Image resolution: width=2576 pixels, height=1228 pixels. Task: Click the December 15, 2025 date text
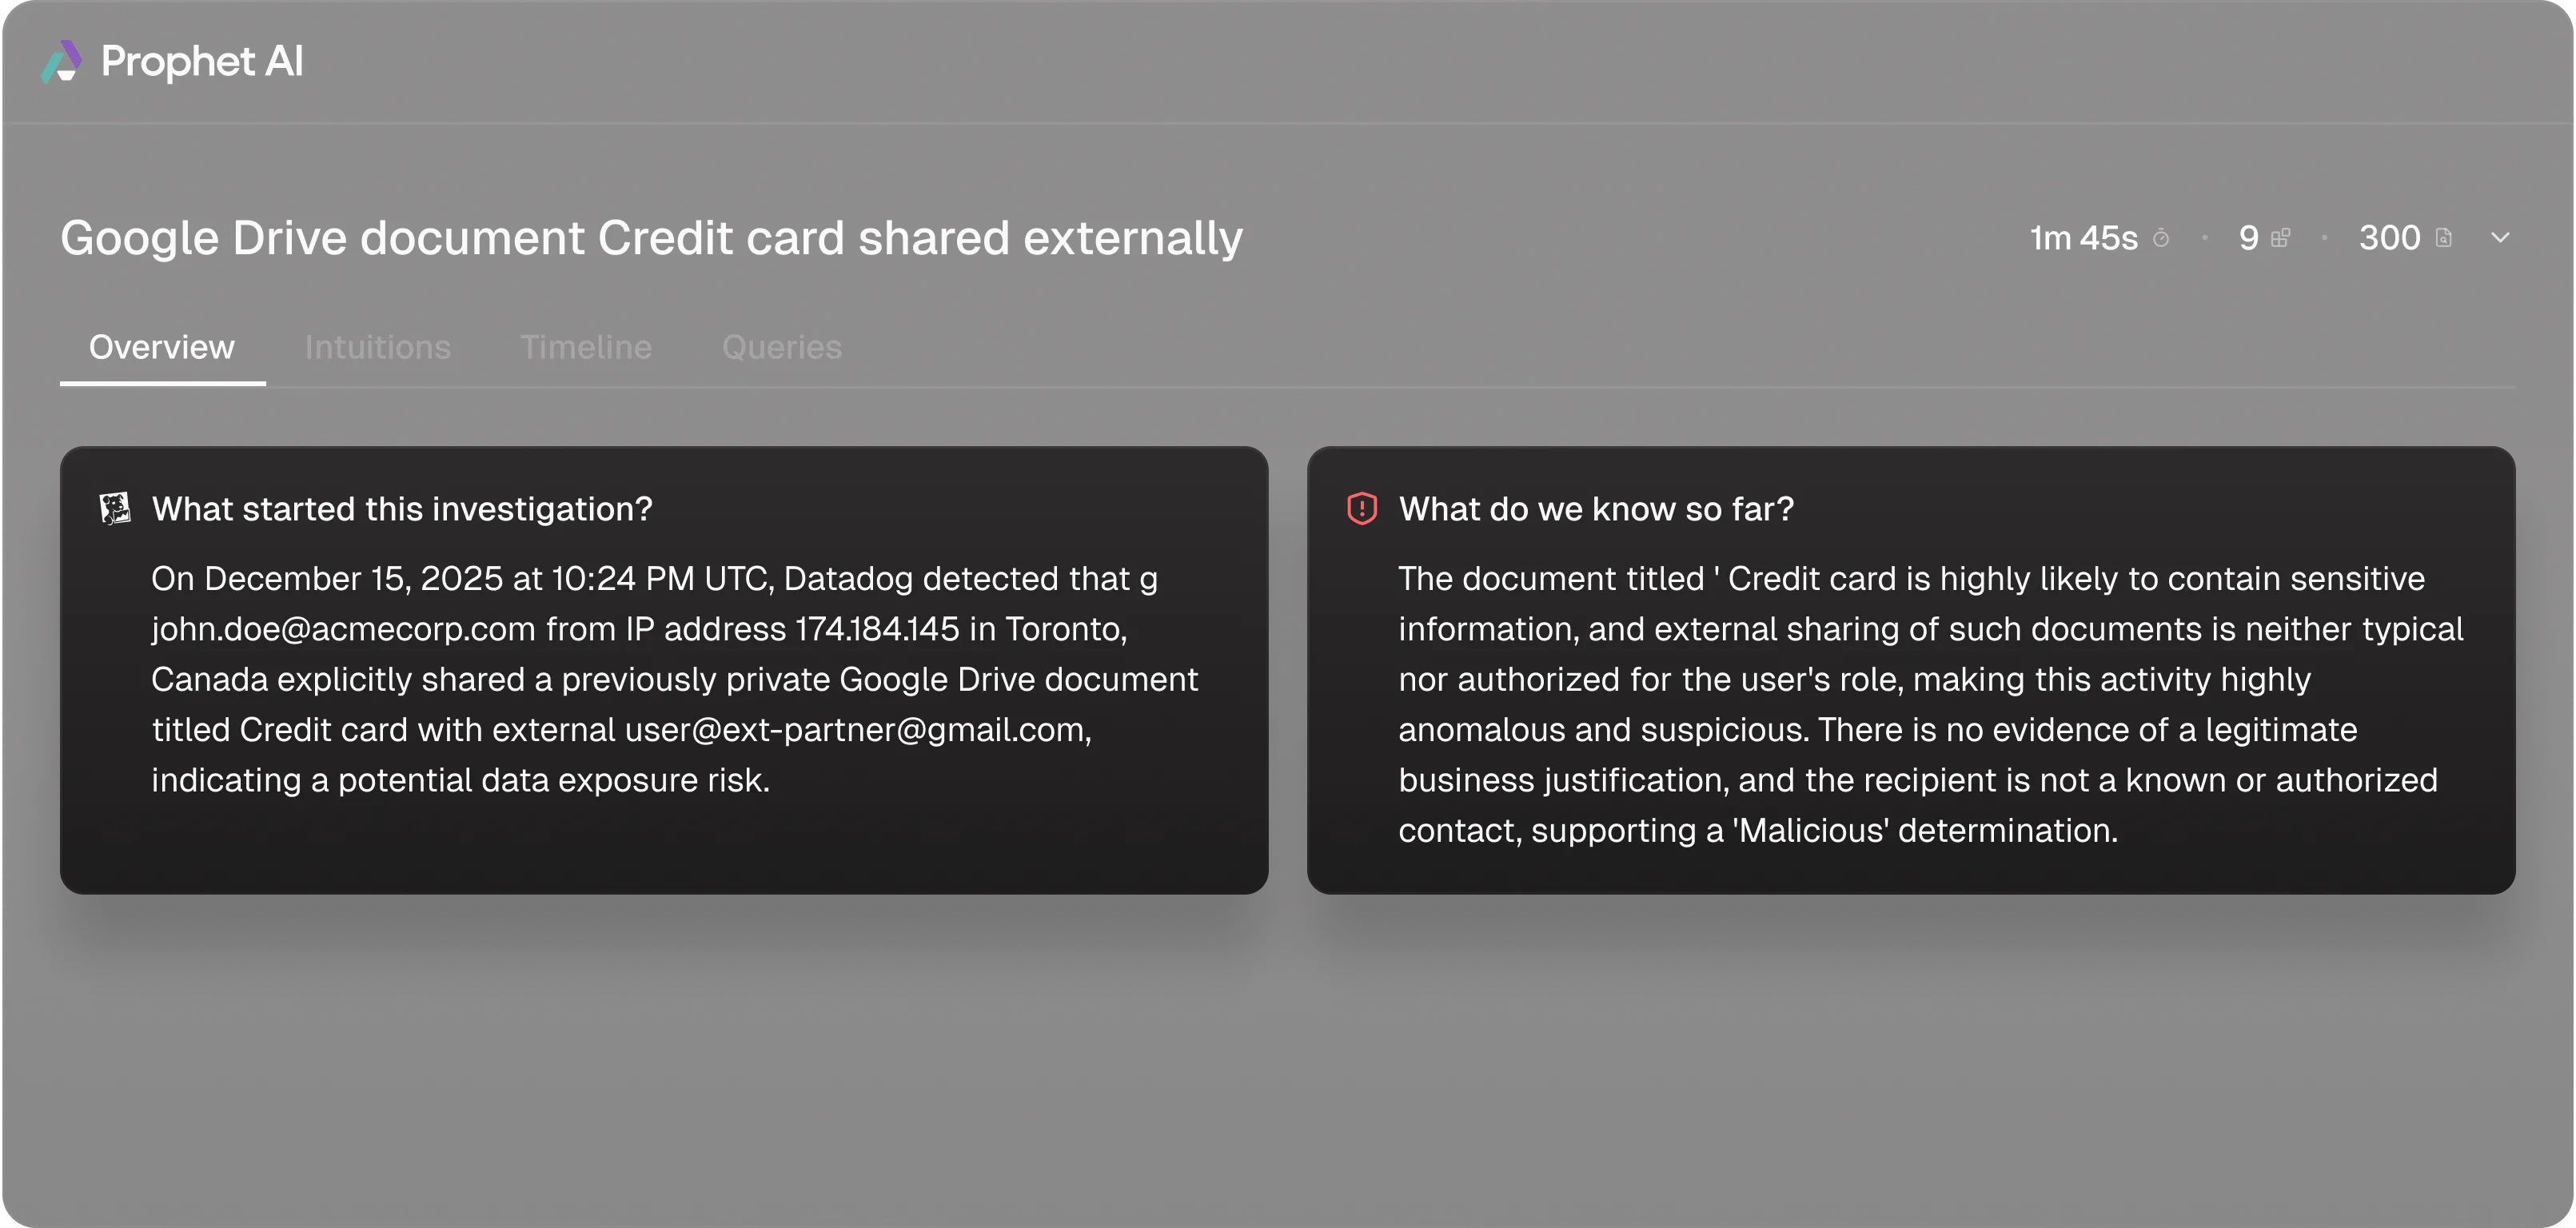coord(353,579)
